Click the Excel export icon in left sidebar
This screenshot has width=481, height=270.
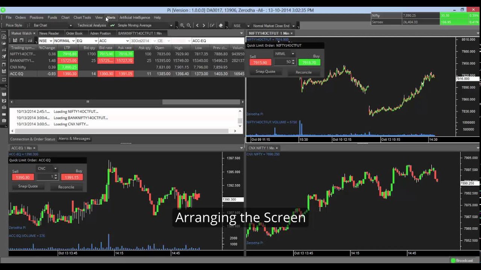tap(4, 36)
